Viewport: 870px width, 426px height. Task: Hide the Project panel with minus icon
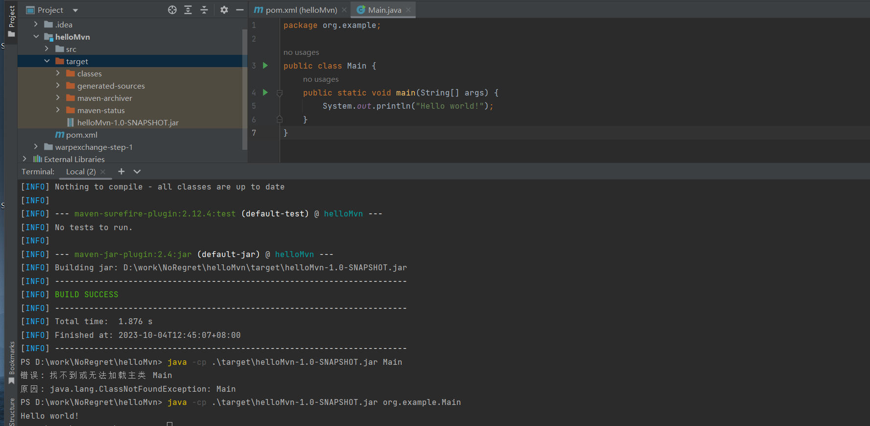click(x=240, y=10)
